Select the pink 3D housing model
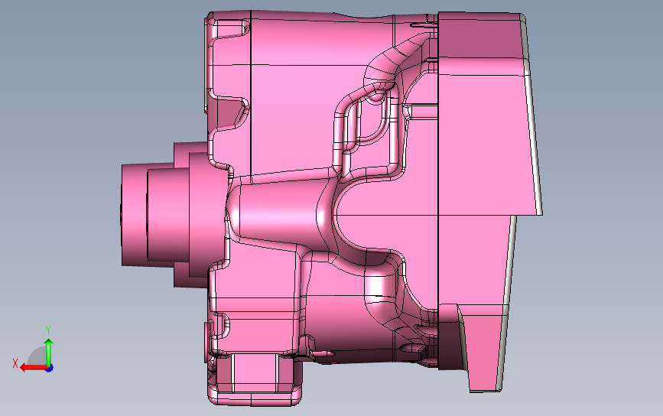 tap(332, 208)
